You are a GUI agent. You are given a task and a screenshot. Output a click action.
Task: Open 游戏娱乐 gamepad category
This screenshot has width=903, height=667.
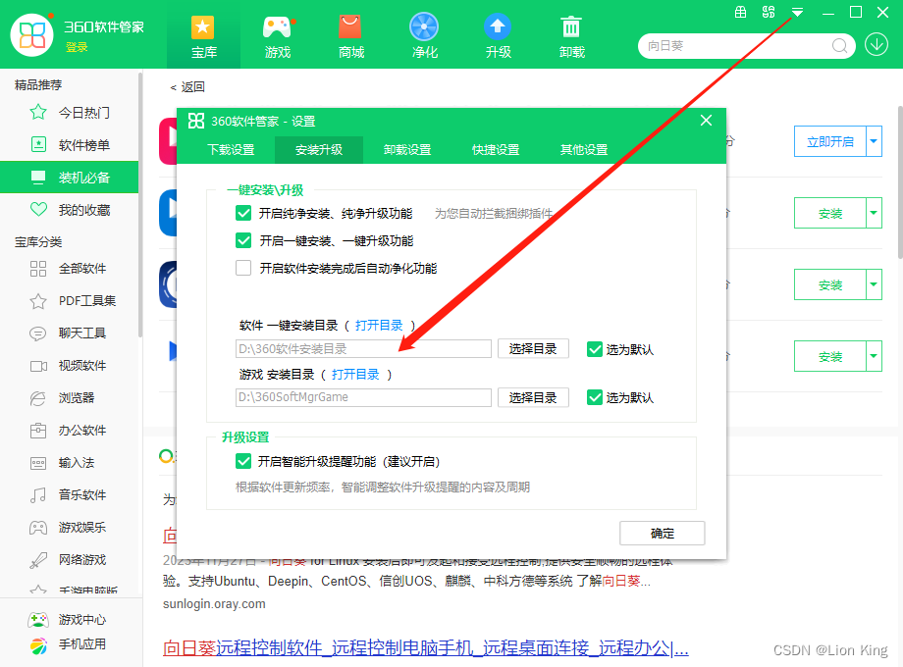(68, 527)
